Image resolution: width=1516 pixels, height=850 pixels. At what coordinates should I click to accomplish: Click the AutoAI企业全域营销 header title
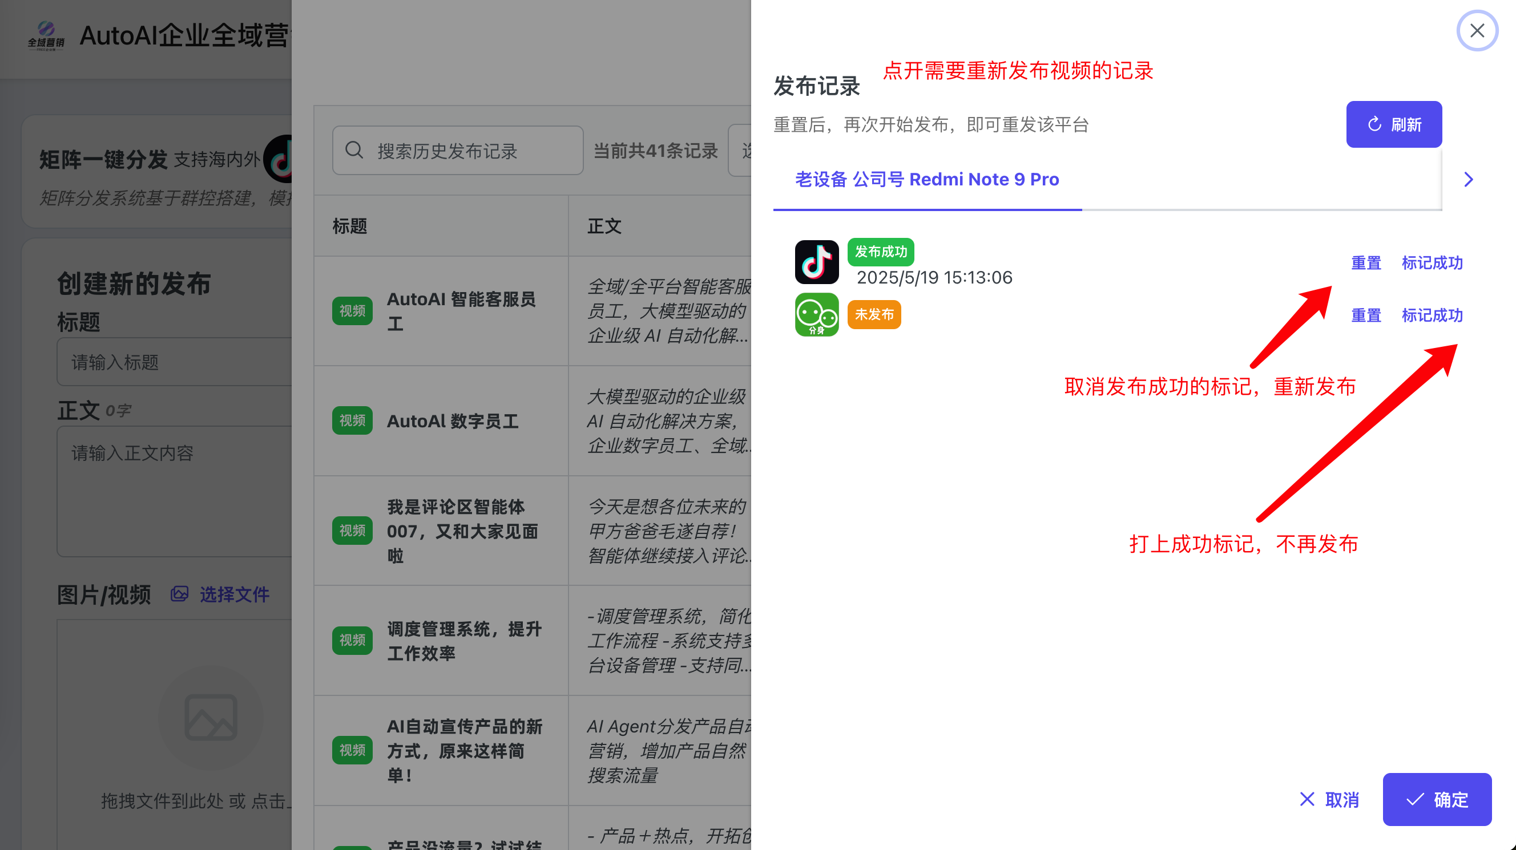tap(184, 35)
